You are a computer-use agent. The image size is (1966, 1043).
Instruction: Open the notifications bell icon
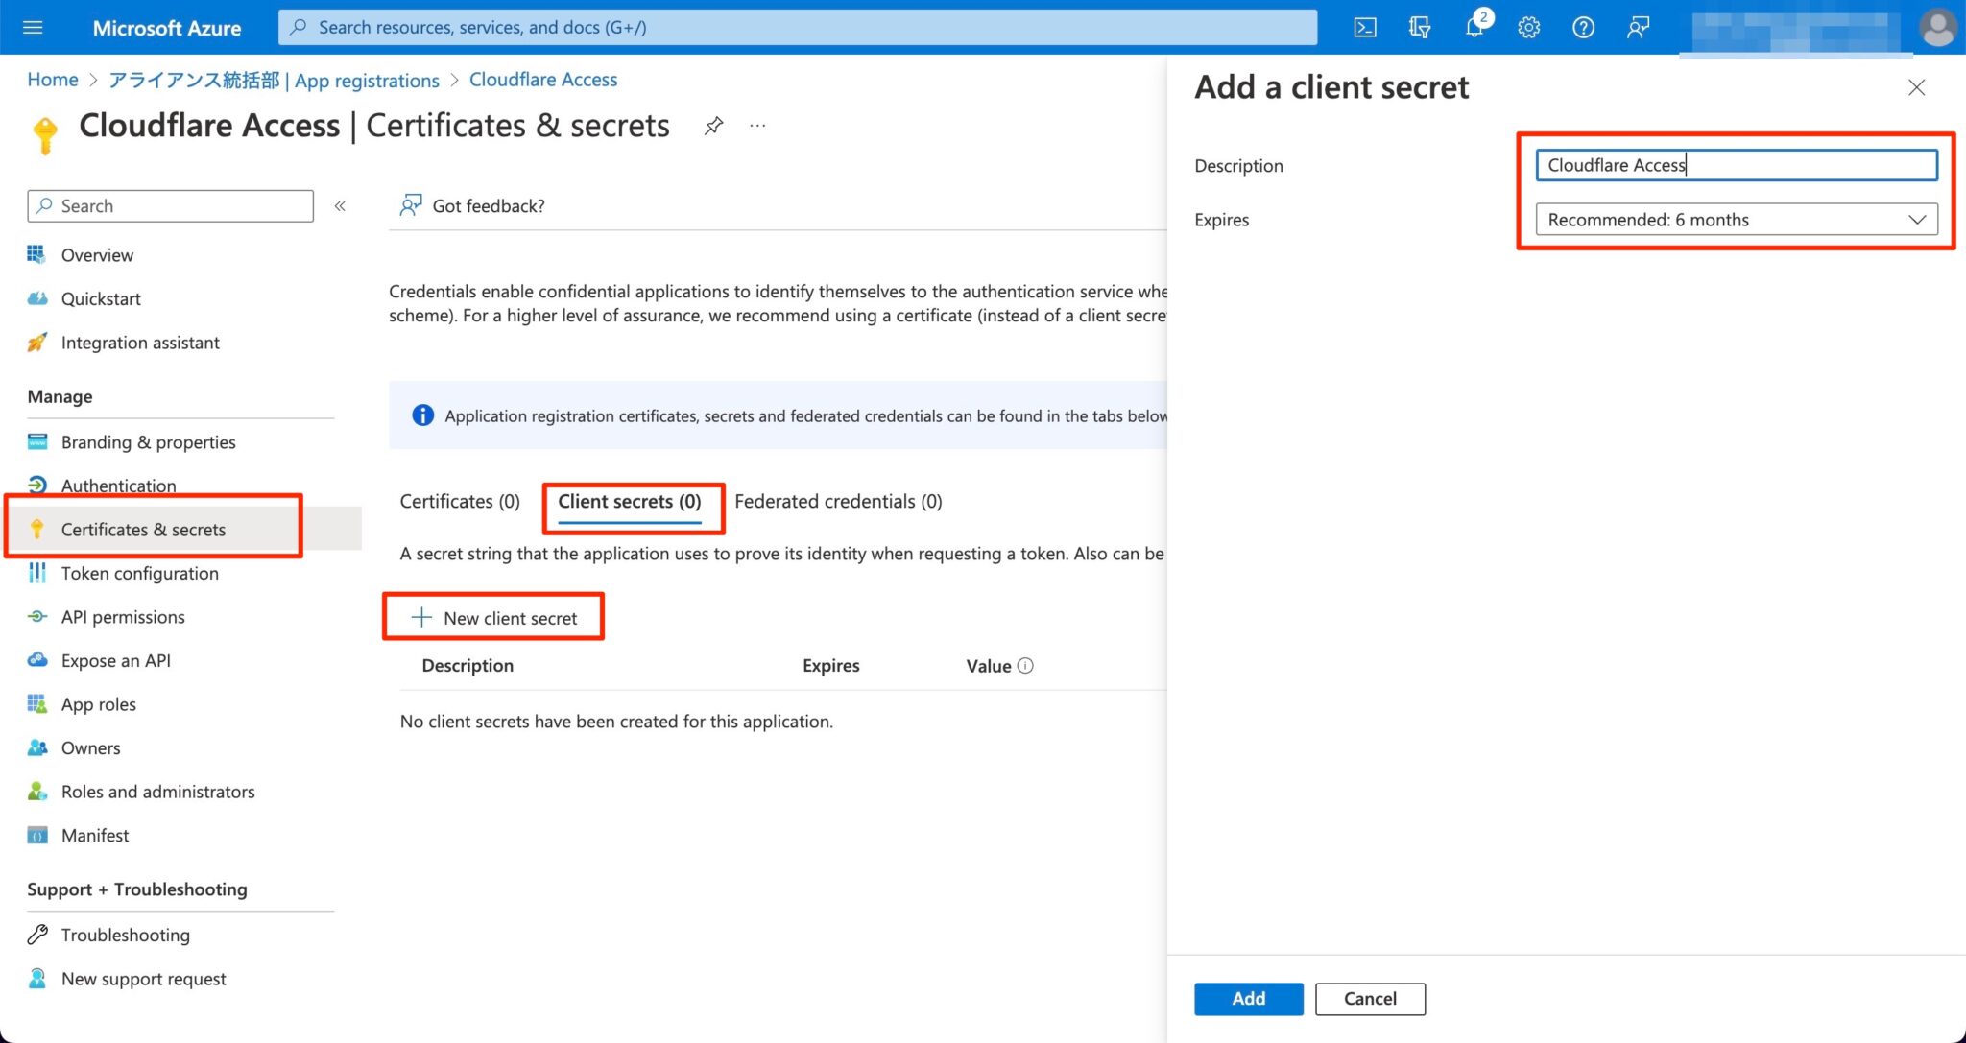click(x=1474, y=27)
